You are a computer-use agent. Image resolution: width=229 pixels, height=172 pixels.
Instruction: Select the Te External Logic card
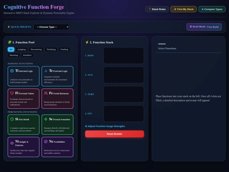click(57, 76)
